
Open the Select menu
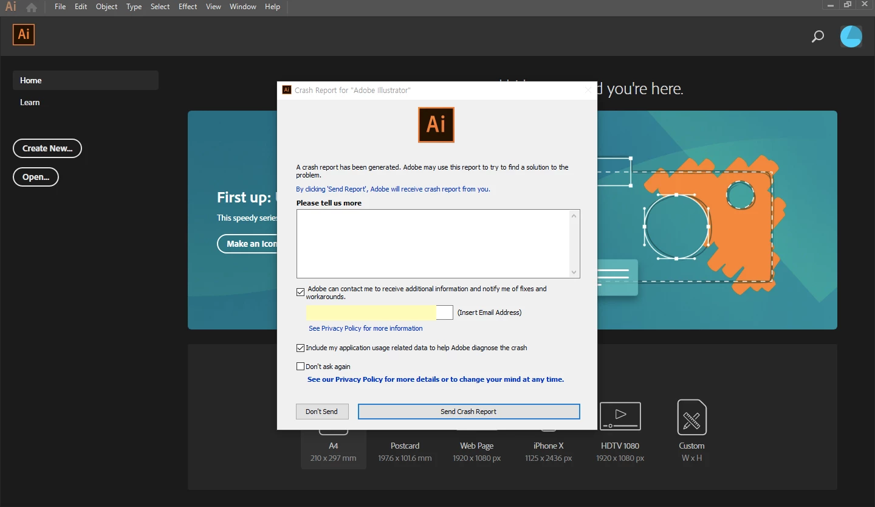[160, 7]
